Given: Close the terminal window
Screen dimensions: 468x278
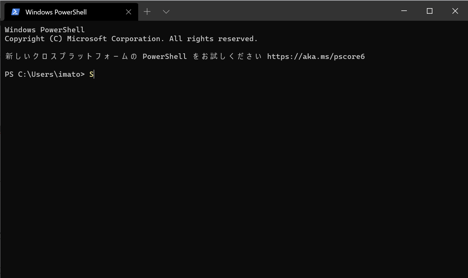Looking at the screenshot, I should 455,11.
